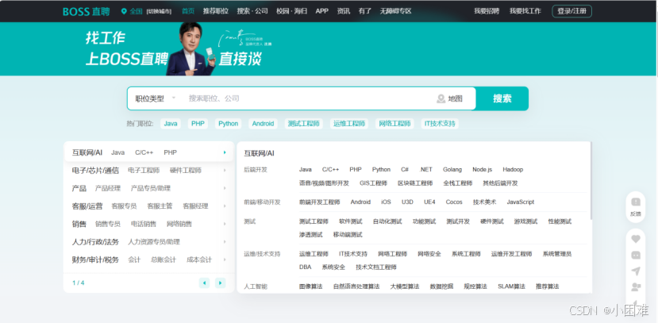
Task: Click 电话销售 in 销售 row
Action: coord(144,224)
